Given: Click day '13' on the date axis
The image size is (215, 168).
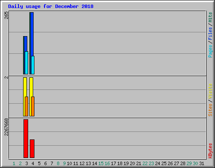Looking at the screenshot, I should 88,163.
